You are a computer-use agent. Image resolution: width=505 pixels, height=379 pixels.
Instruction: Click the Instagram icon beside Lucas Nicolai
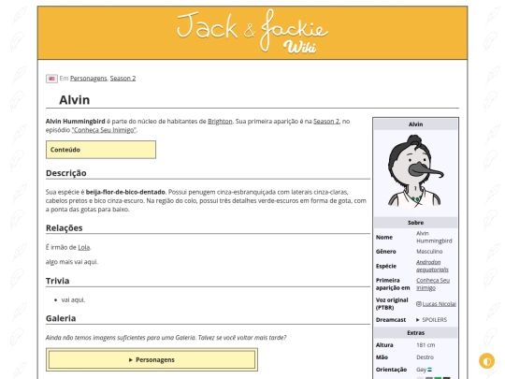coord(419,304)
